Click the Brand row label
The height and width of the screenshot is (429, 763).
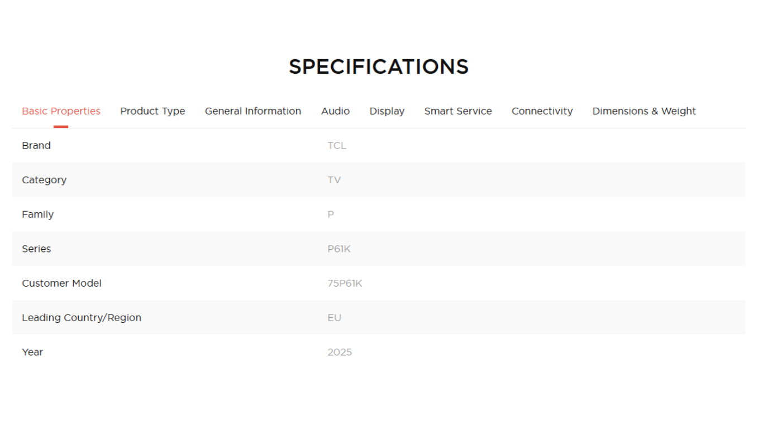tap(36, 146)
